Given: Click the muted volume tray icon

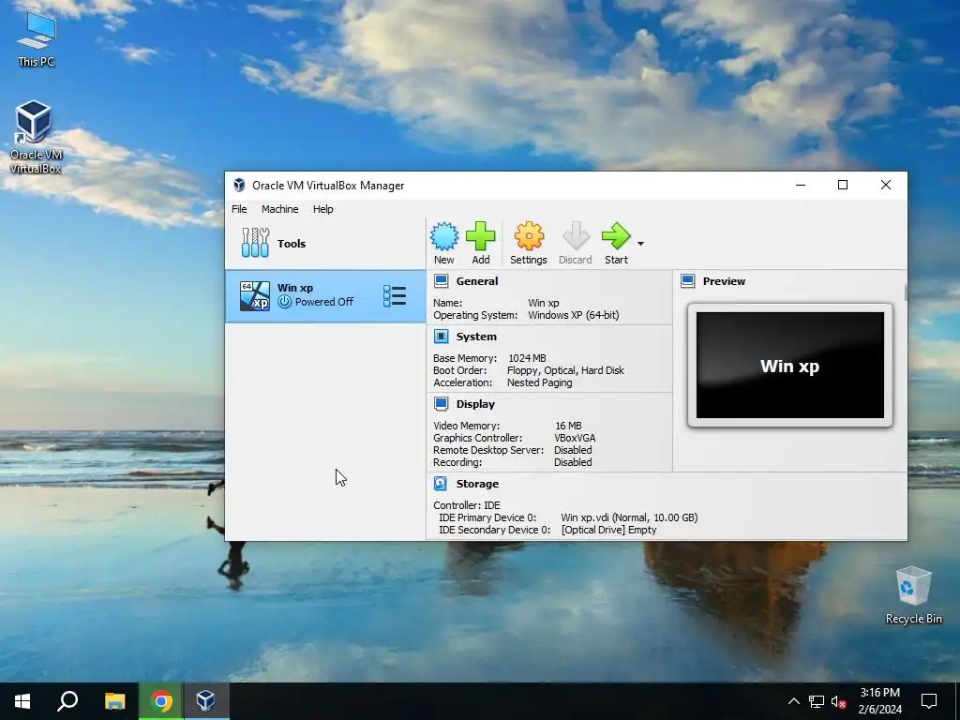Looking at the screenshot, I should coord(839,701).
